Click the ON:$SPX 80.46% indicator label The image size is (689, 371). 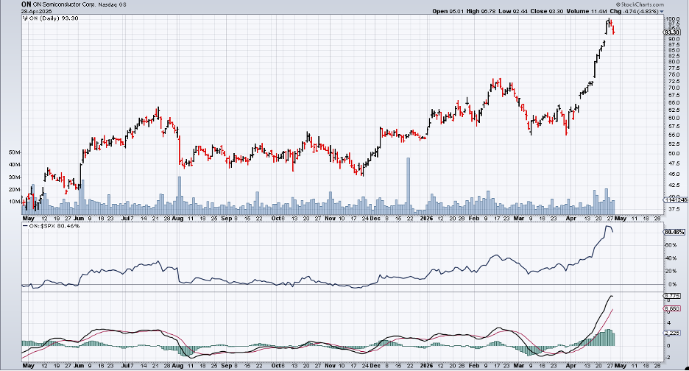click(52, 226)
